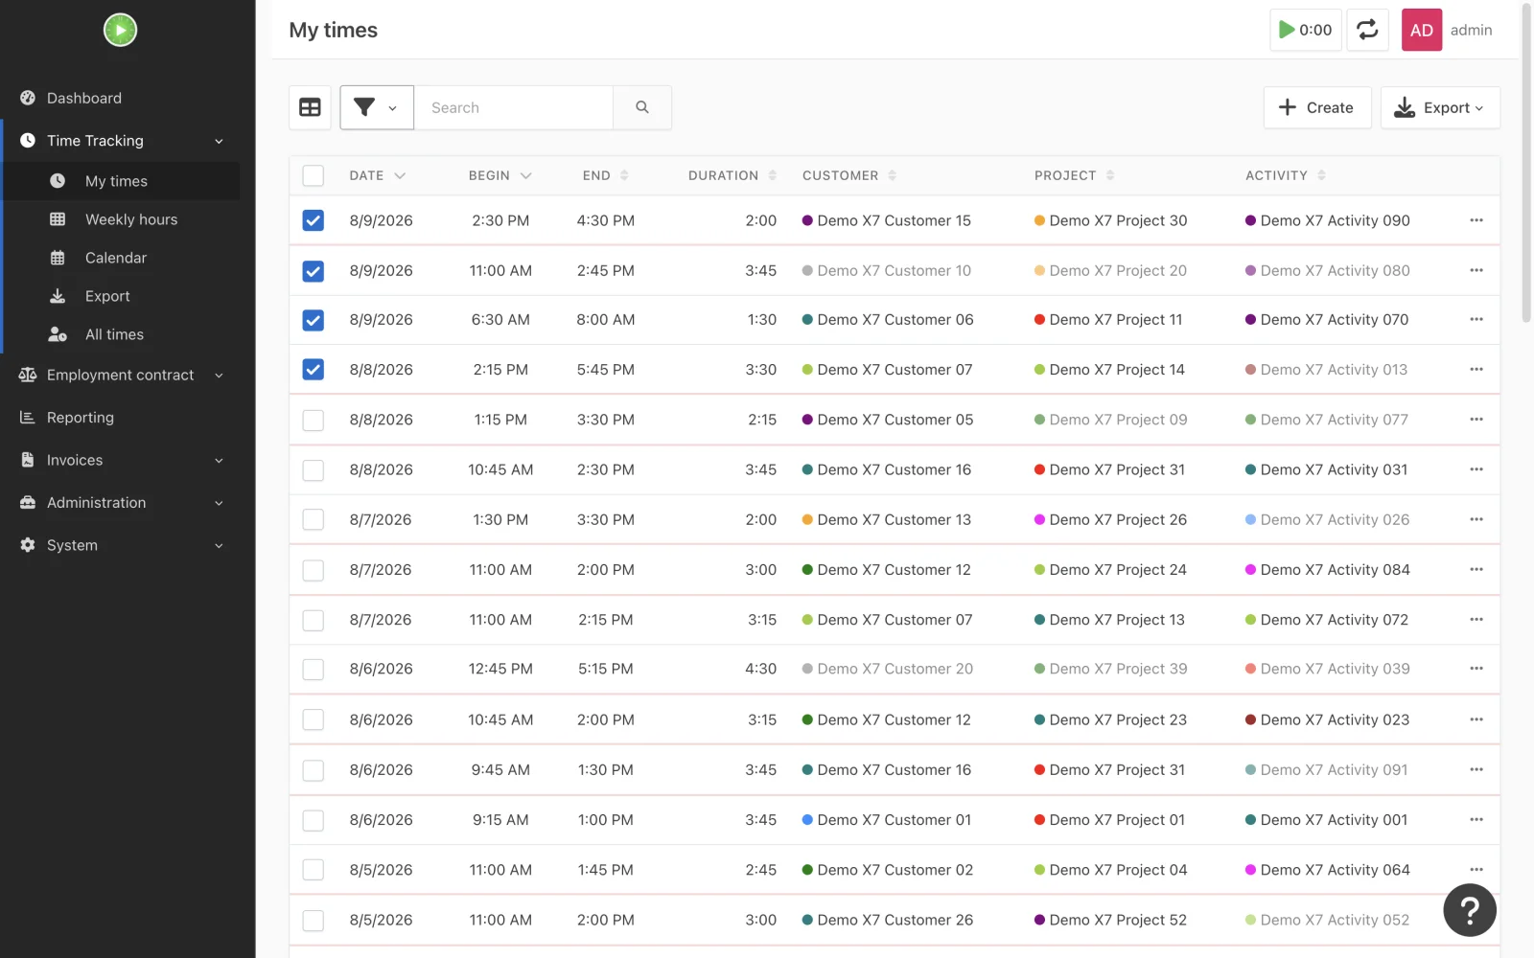Screen dimensions: 1534x958
Task: Open the admin username menu
Action: tap(1471, 30)
